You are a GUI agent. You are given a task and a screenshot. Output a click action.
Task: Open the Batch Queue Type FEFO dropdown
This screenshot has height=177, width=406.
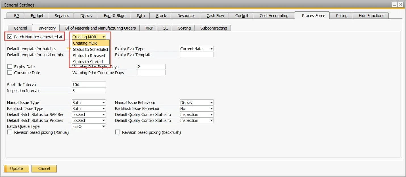103,126
